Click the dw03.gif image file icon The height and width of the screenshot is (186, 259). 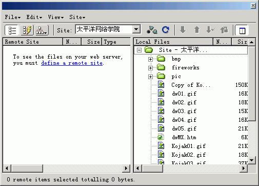pyautogui.click(x=161, y=111)
